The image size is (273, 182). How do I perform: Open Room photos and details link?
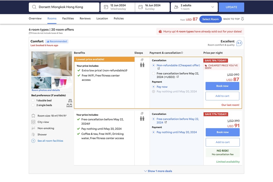point(46,90)
